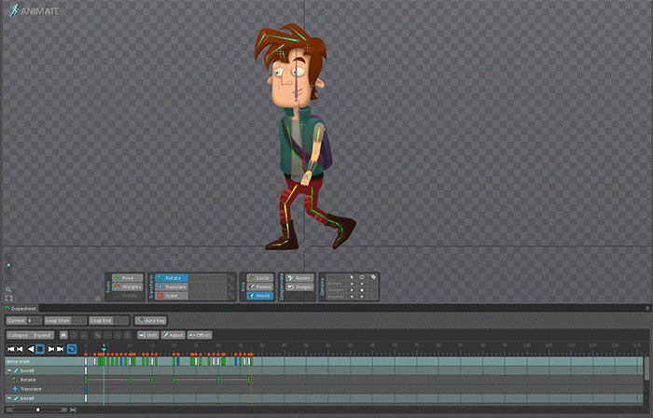The image size is (653, 418).
Task: Open the dopesheet panel menu icon
Action: point(647,309)
